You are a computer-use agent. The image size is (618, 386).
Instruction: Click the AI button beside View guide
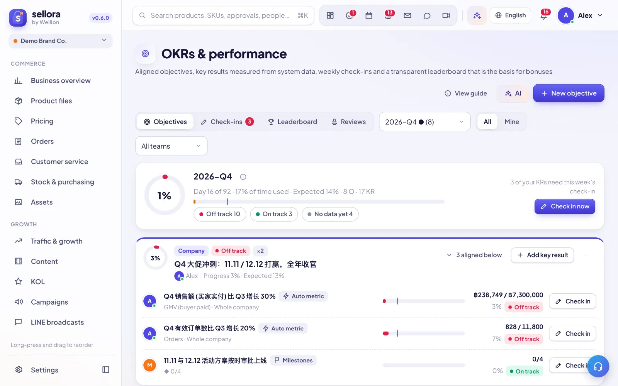(x=513, y=93)
